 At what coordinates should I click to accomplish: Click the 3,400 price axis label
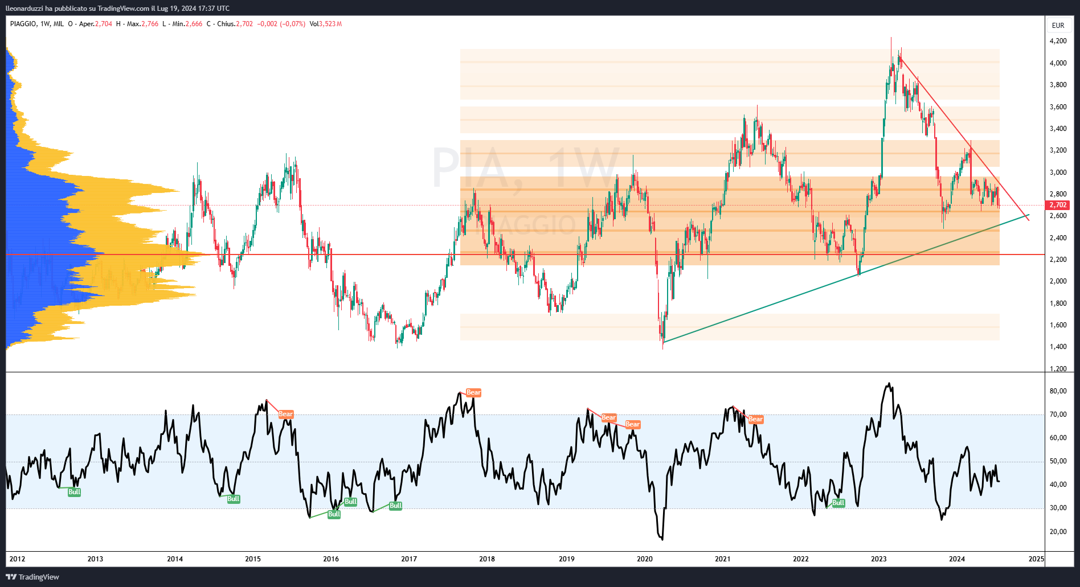coord(1058,129)
